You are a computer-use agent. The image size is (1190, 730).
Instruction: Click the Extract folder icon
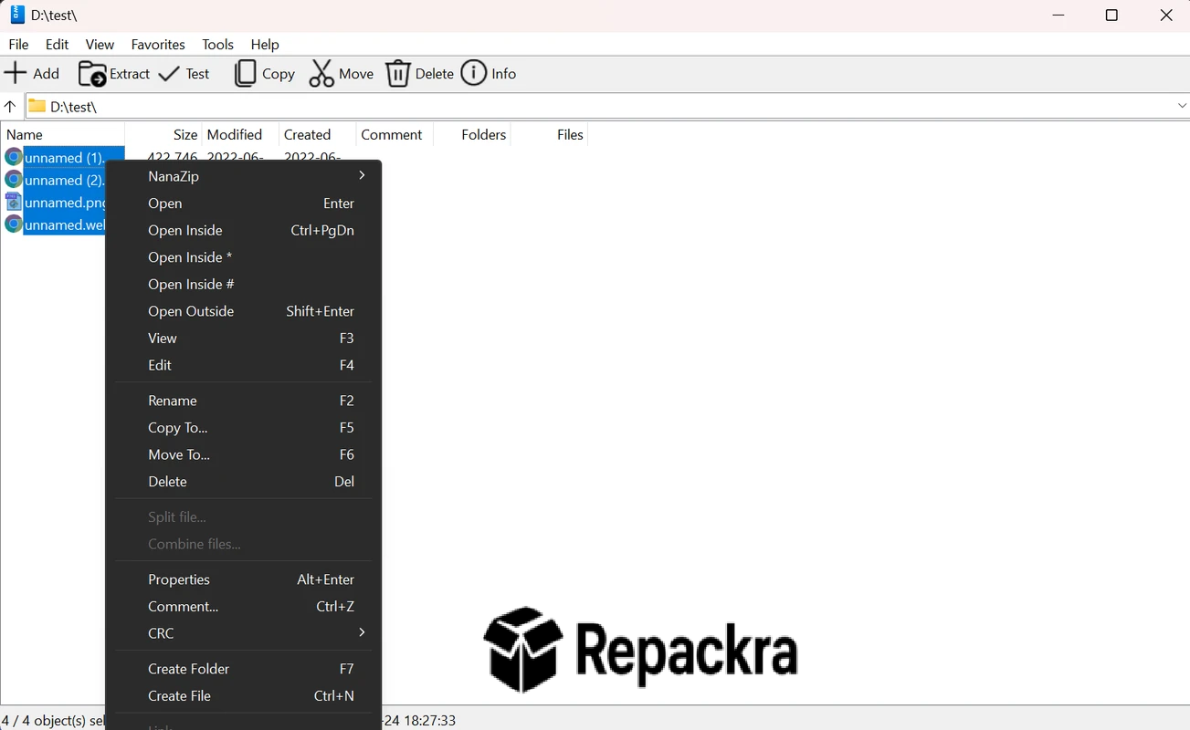pos(92,73)
